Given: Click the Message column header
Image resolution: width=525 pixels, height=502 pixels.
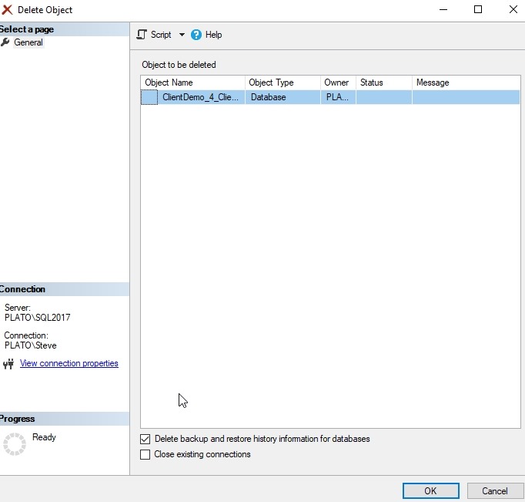Looking at the screenshot, I should pyautogui.click(x=465, y=83).
